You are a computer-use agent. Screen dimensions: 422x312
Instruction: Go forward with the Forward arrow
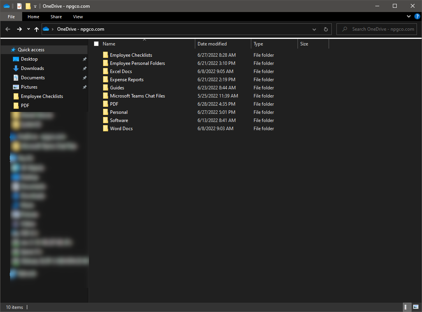point(19,29)
